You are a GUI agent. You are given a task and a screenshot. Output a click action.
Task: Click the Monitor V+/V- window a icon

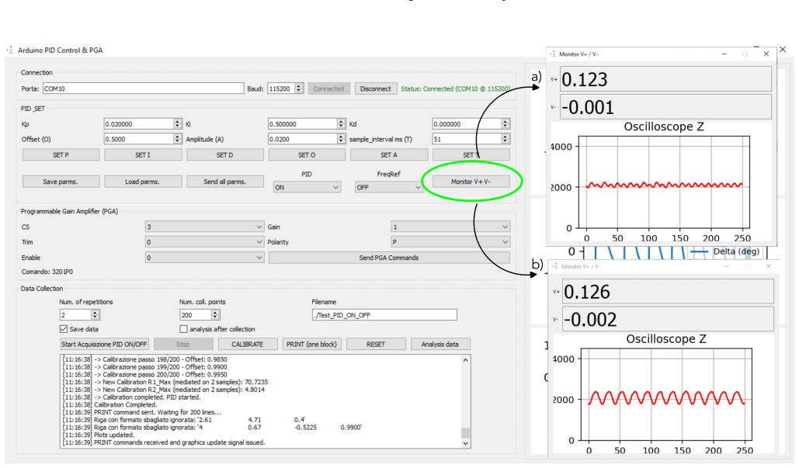point(553,54)
